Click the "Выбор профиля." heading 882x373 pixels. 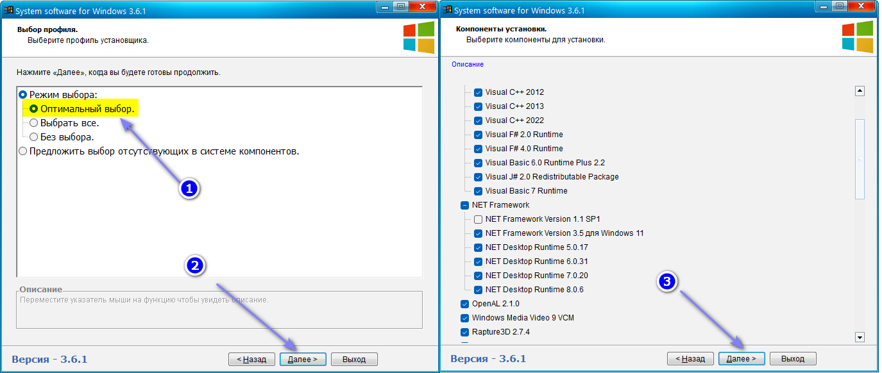pos(47,29)
